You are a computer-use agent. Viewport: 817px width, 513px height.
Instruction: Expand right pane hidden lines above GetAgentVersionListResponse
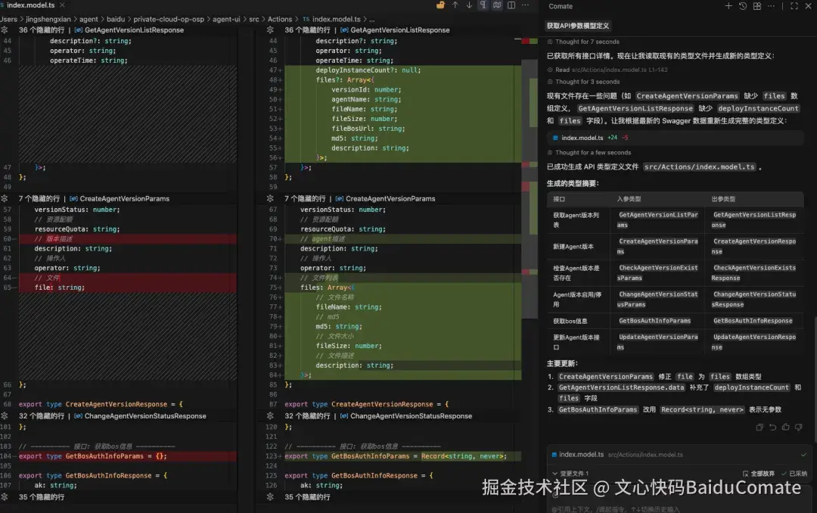pyautogui.click(x=270, y=30)
